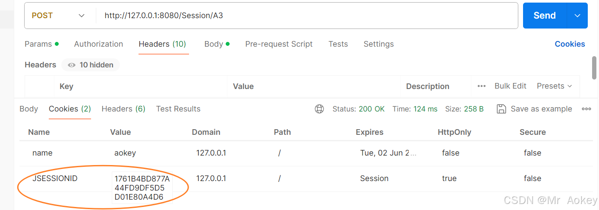Open the Presets dropdown
Screen dimensions: 599x210
click(554, 86)
